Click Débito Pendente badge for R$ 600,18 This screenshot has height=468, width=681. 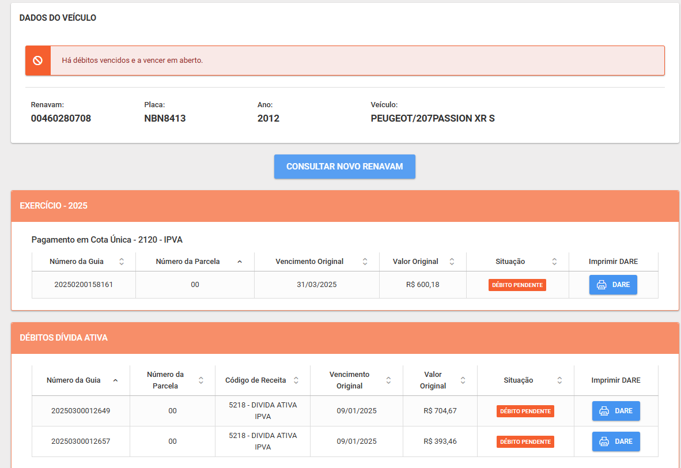pos(517,285)
